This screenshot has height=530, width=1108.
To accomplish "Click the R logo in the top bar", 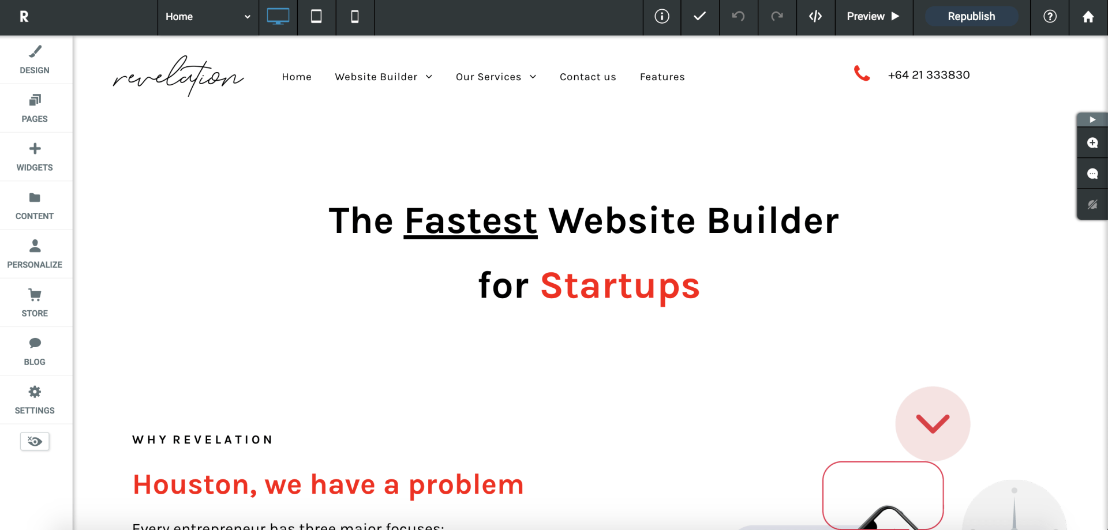I will tap(24, 17).
